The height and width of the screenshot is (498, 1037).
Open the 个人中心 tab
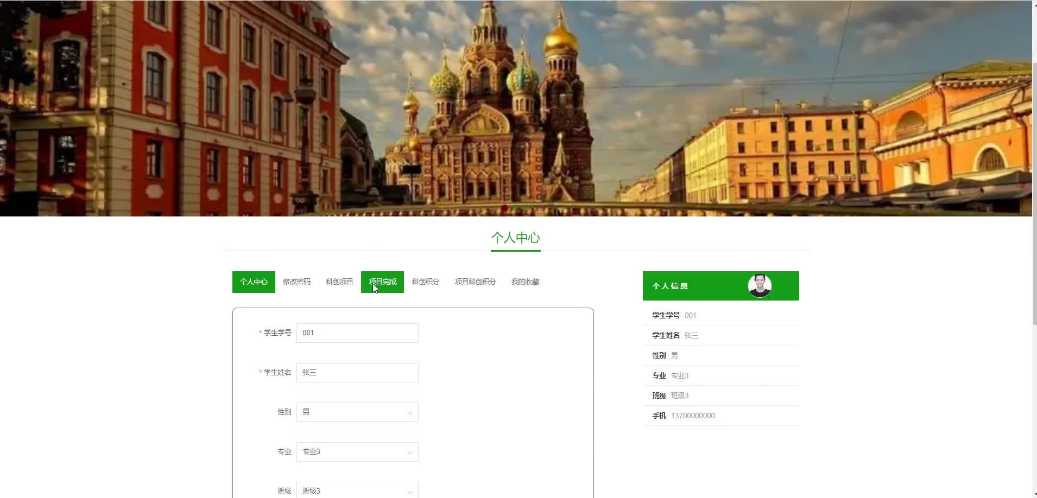point(254,282)
